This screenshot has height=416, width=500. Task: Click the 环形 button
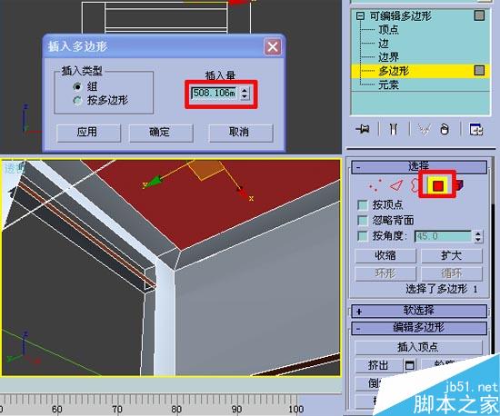coord(385,273)
